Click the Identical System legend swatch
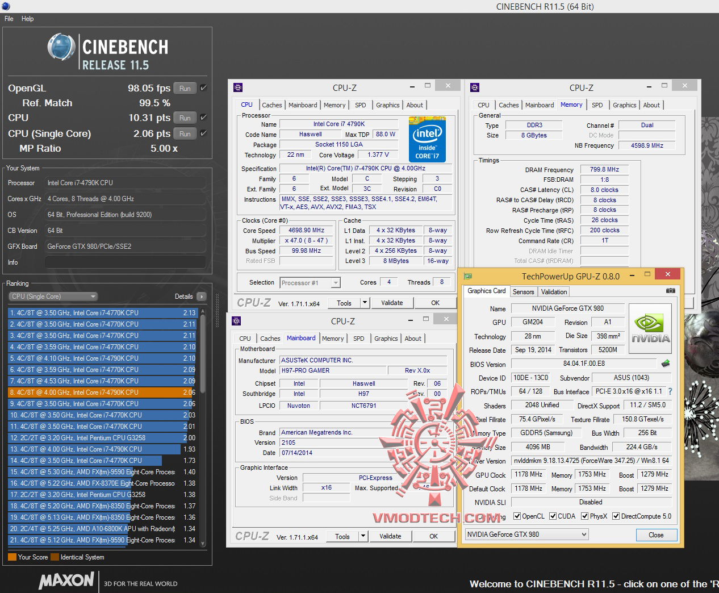Viewport: 719px width, 593px height. pos(55,557)
